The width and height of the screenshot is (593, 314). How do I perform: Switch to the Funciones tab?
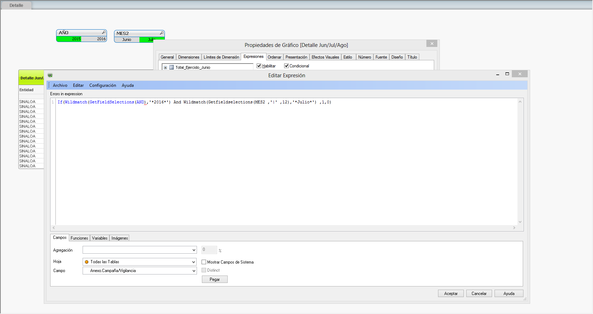[79, 238]
